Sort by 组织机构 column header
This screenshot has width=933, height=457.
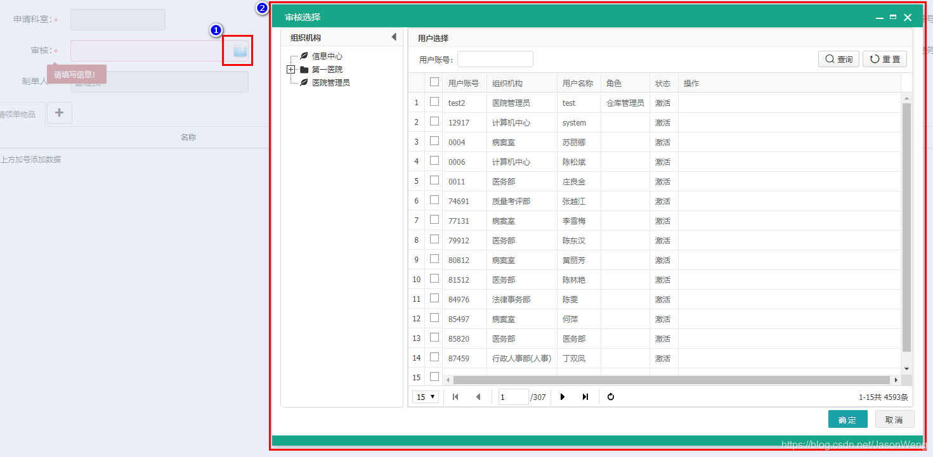507,83
